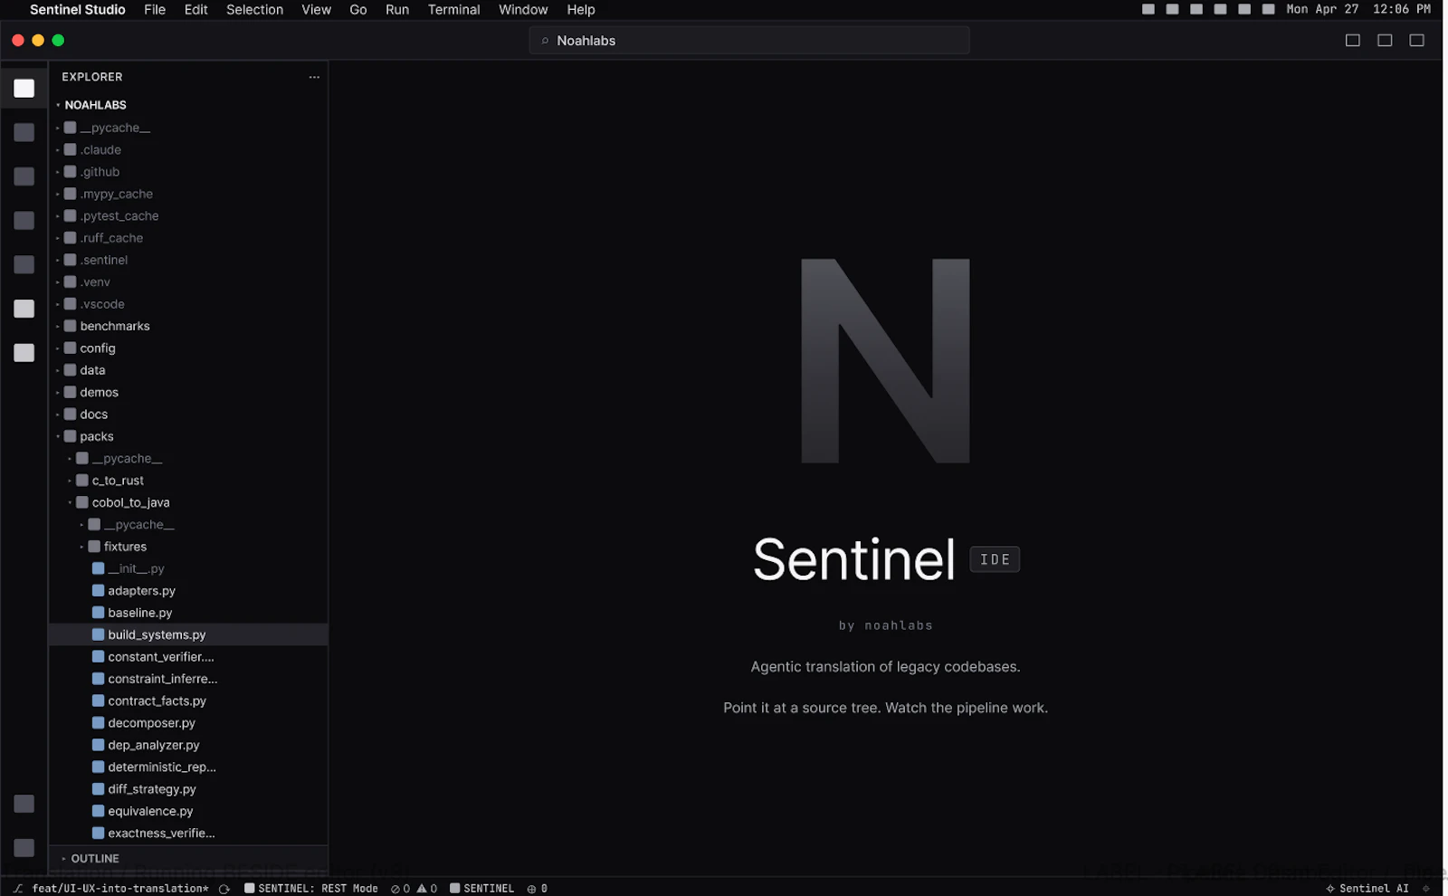
Task: Click the file icon beside diff_strategy.py
Action: point(99,789)
